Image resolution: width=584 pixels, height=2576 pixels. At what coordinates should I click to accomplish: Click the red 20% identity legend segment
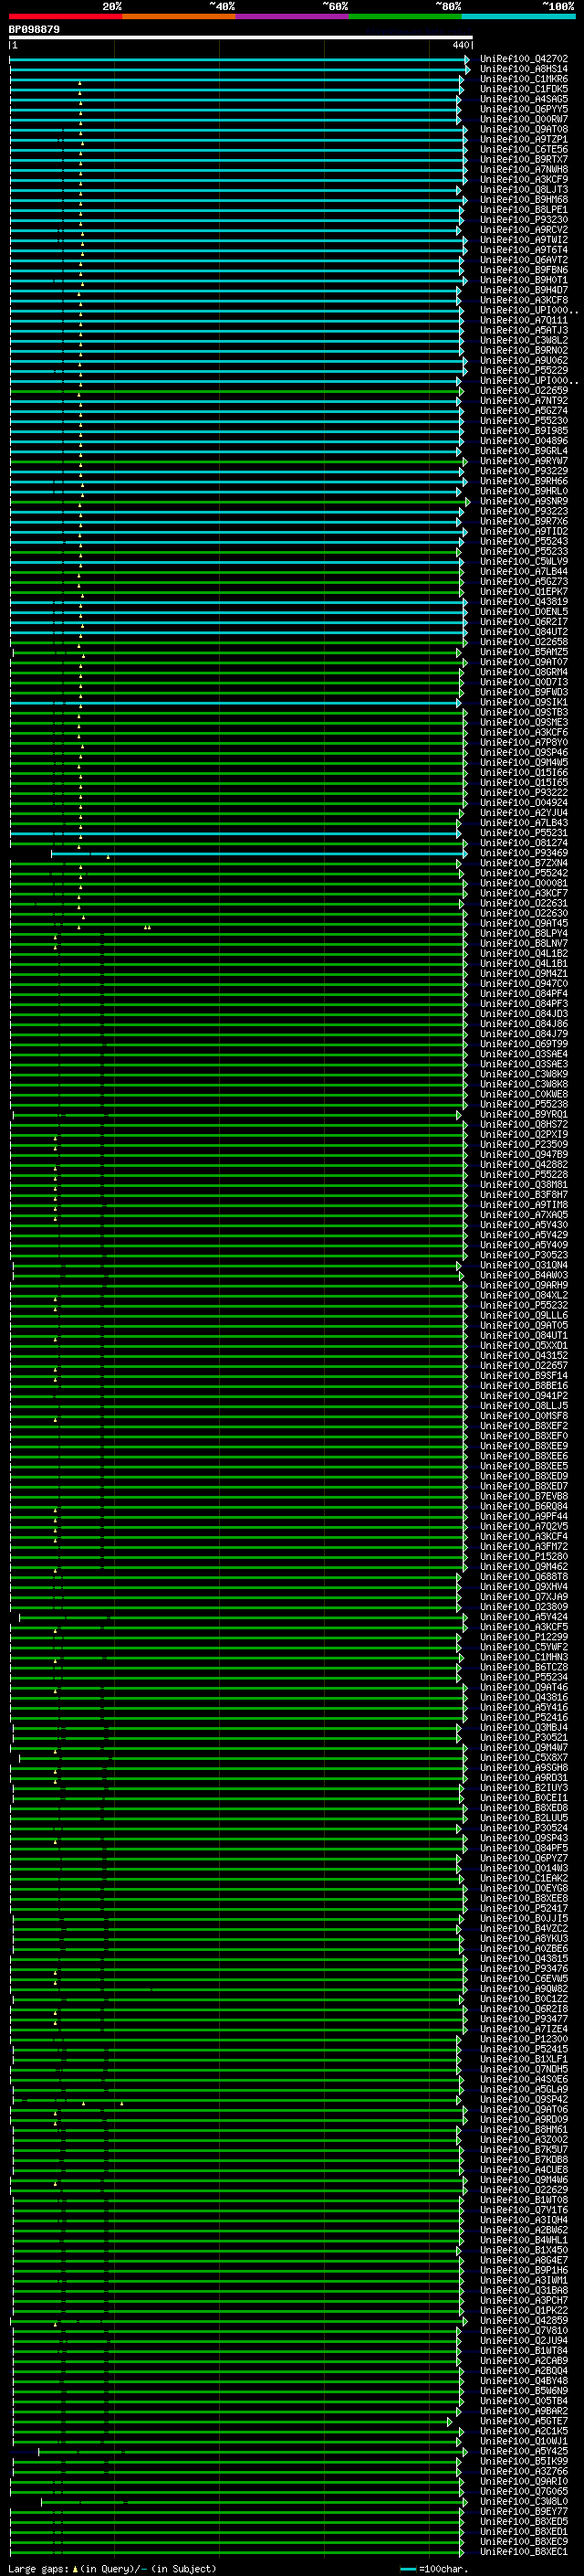(x=66, y=16)
